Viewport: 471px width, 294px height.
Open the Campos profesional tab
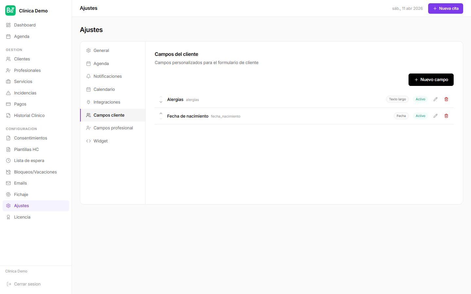tap(113, 128)
